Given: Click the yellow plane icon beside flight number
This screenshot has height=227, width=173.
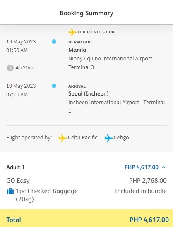Looking at the screenshot, I should click(x=72, y=32).
